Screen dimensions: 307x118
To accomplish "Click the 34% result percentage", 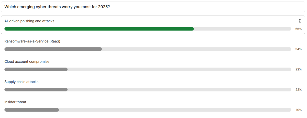I will 298,49.
